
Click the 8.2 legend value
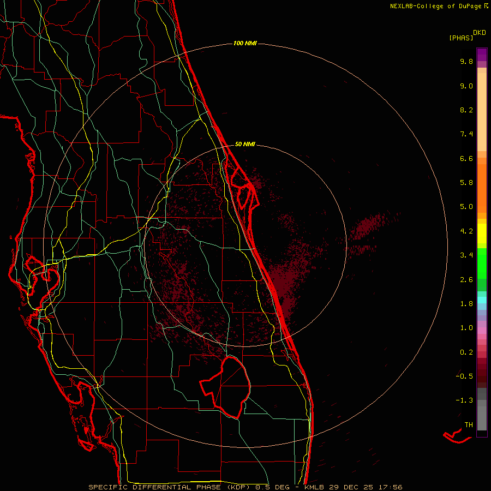466,110
